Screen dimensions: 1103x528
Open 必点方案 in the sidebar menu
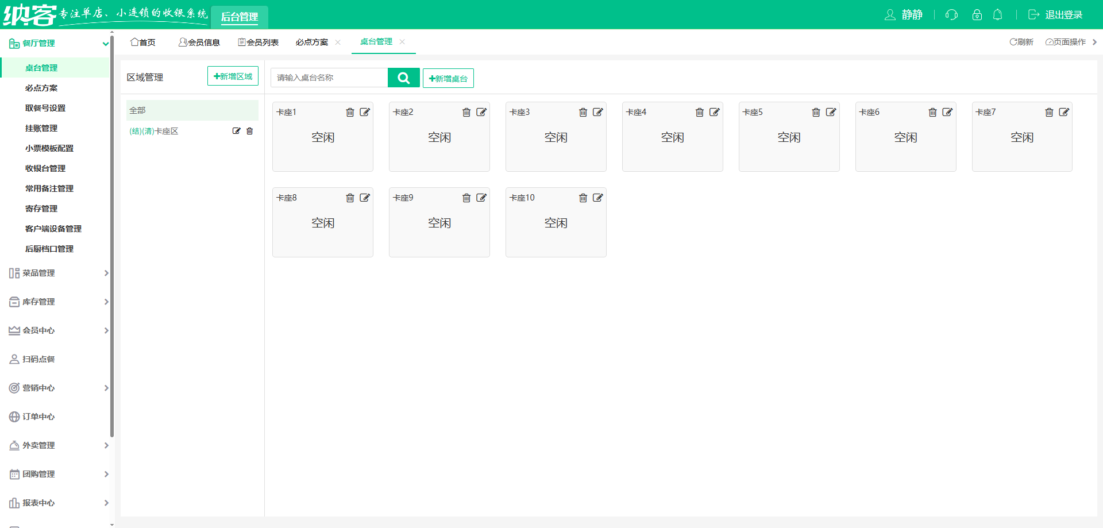click(41, 88)
